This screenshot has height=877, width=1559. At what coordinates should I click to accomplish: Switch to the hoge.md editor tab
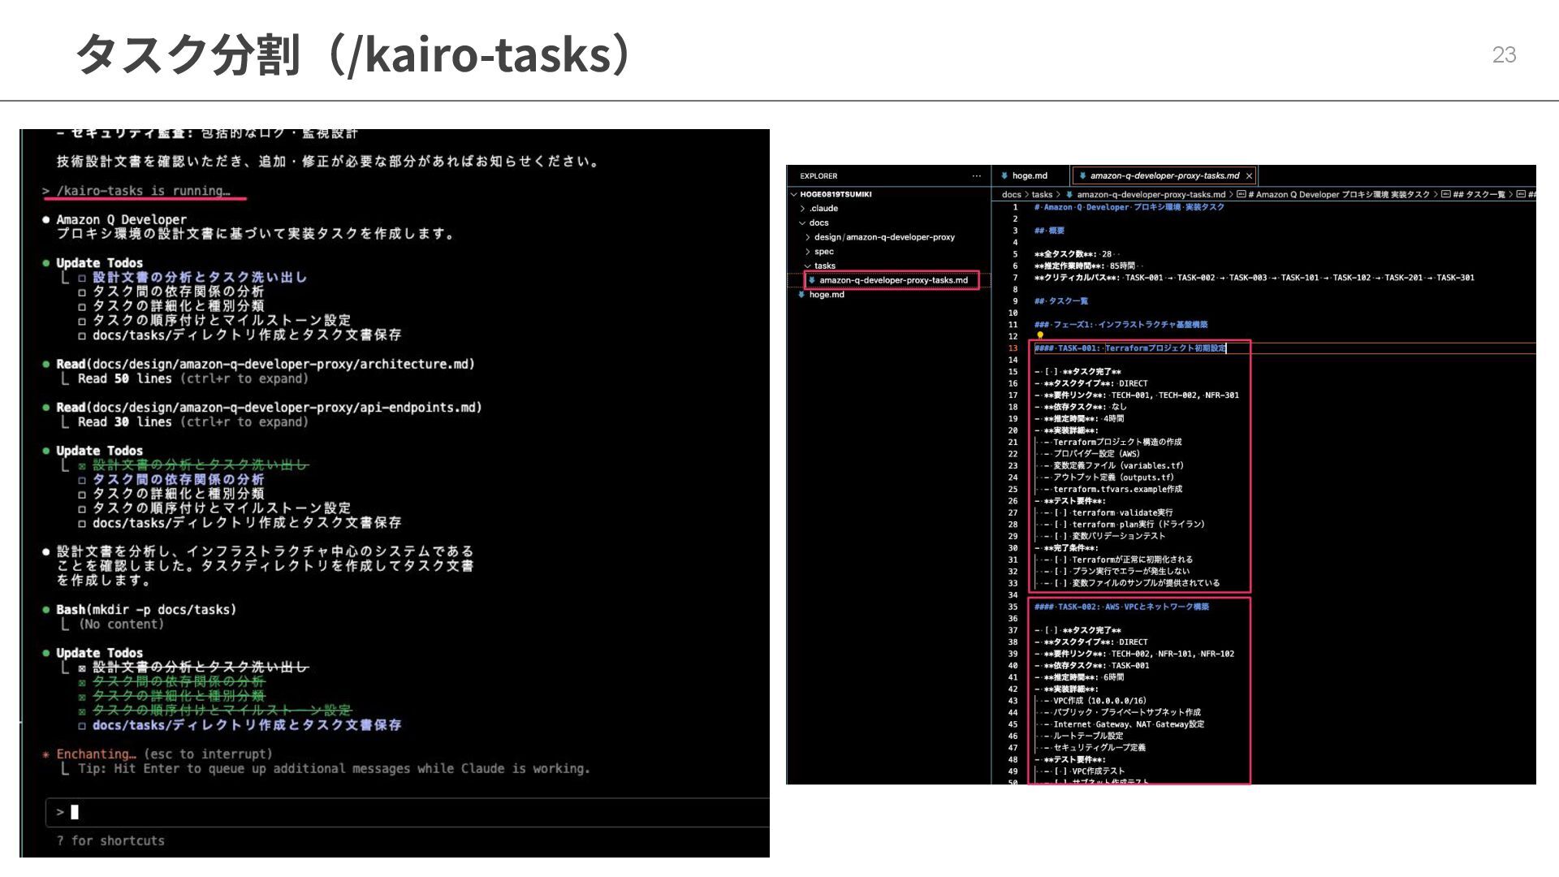tap(1030, 175)
